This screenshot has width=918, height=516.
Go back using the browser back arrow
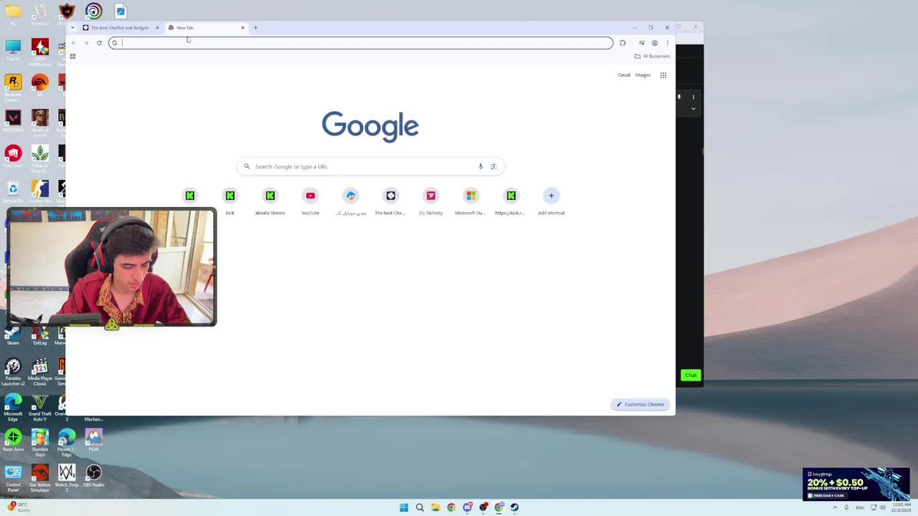(73, 43)
